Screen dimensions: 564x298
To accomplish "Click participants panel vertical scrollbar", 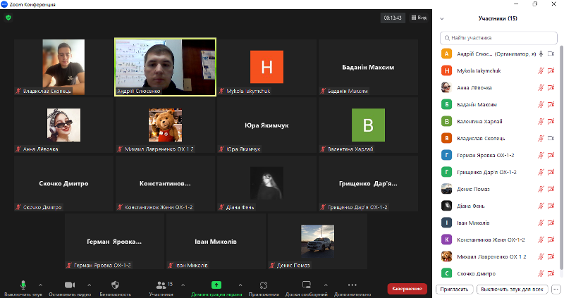I will tap(561, 157).
